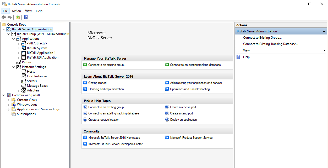Open Microsoft BizTalk Server Developers Center link
The height and width of the screenshot is (168, 328).
tap(116, 144)
